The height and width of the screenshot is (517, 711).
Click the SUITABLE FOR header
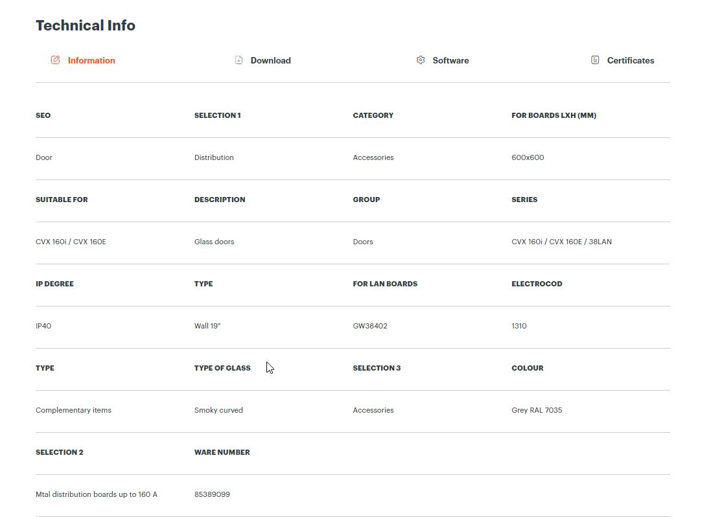pos(62,200)
